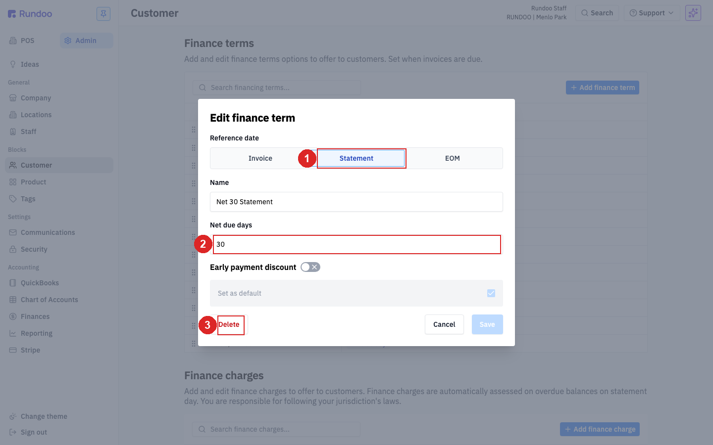Click the Staff badge icon
This screenshot has width=713, height=445.
(13, 132)
